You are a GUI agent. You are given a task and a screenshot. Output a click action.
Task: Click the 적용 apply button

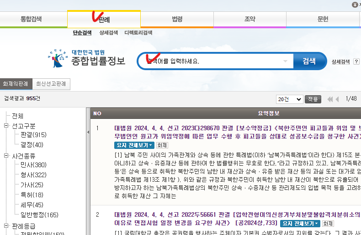pyautogui.click(x=313, y=99)
